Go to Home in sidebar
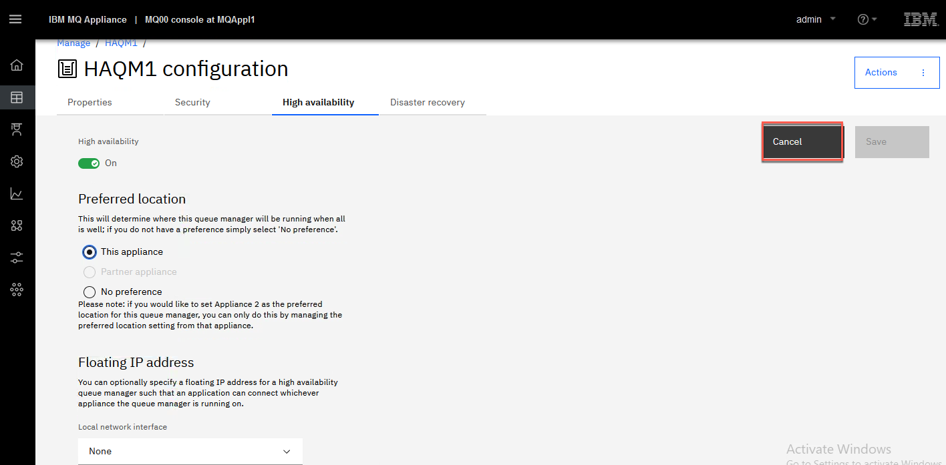The image size is (946, 465). (x=17, y=65)
